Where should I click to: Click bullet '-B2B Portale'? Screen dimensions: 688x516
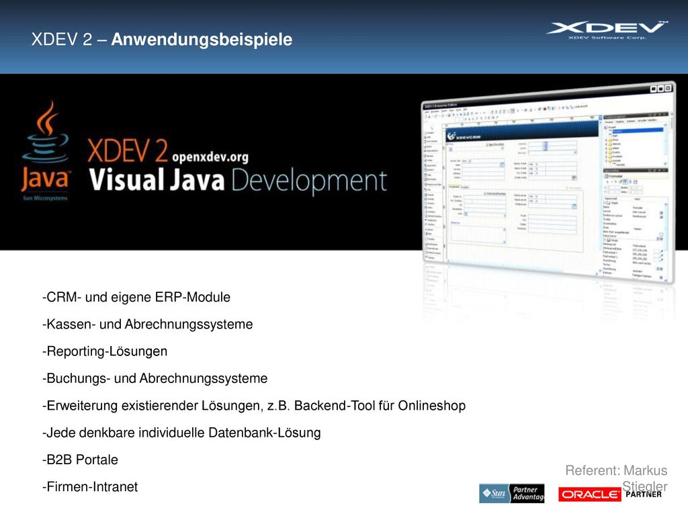pyautogui.click(x=81, y=460)
